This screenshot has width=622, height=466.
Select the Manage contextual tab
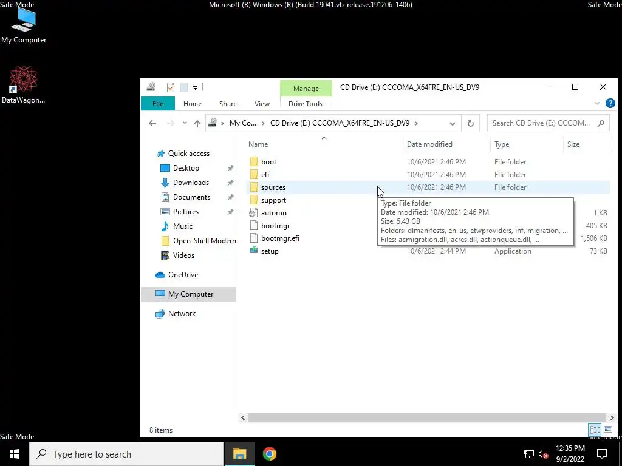tap(306, 89)
